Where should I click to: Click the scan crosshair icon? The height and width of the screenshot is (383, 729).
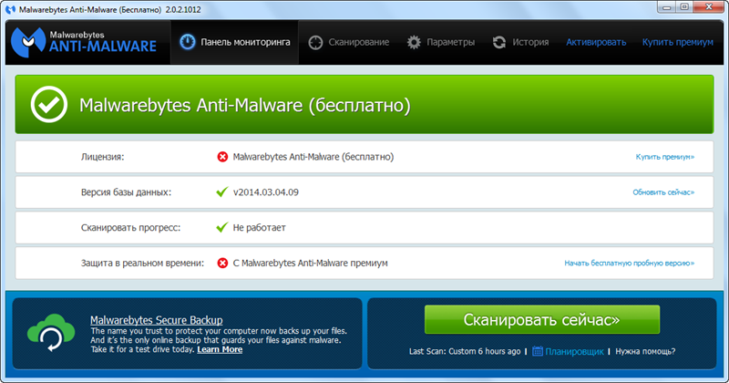click(x=315, y=42)
